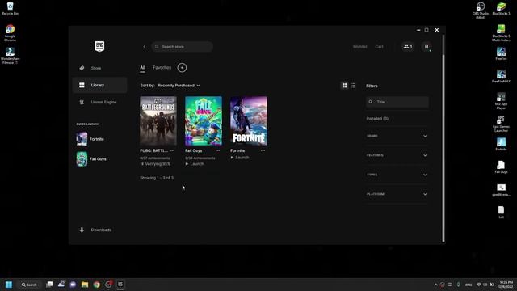
Task: Select Epic Games Launcher desktop shortcut
Action: pos(501,124)
